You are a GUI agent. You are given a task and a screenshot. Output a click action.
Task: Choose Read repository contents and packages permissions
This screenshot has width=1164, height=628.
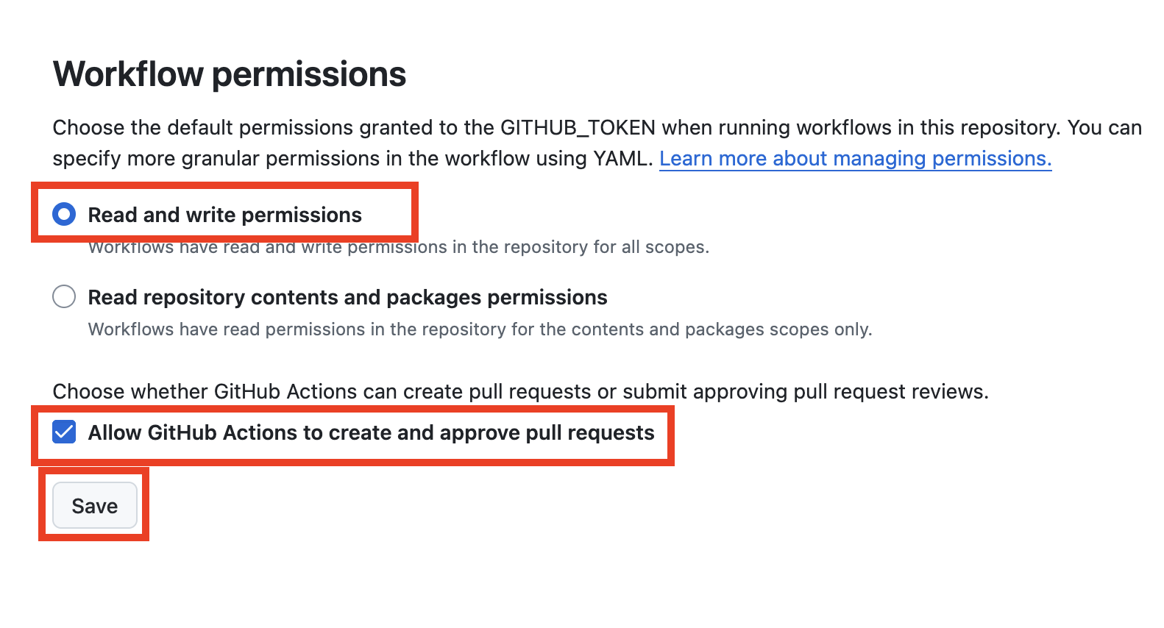point(64,296)
